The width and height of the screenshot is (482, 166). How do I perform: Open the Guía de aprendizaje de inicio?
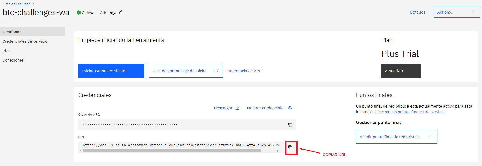(x=186, y=71)
